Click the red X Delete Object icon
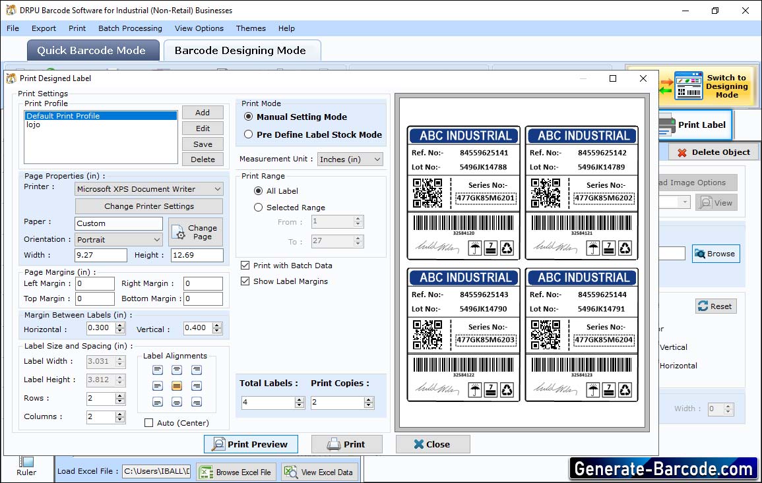762x483 pixels. (x=682, y=152)
